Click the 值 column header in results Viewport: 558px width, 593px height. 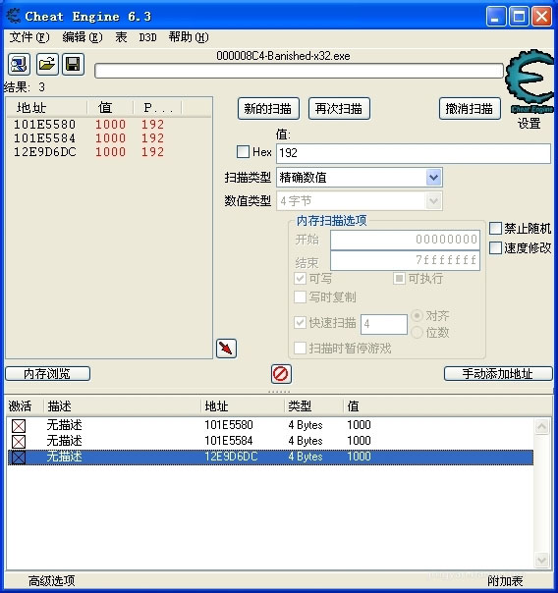point(110,108)
